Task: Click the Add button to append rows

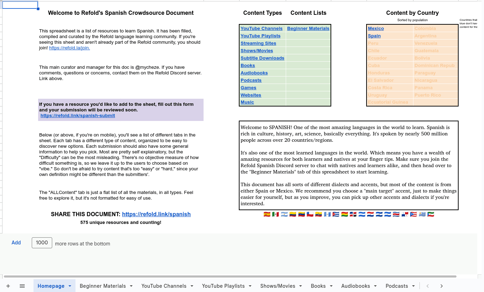Action: pos(16,243)
